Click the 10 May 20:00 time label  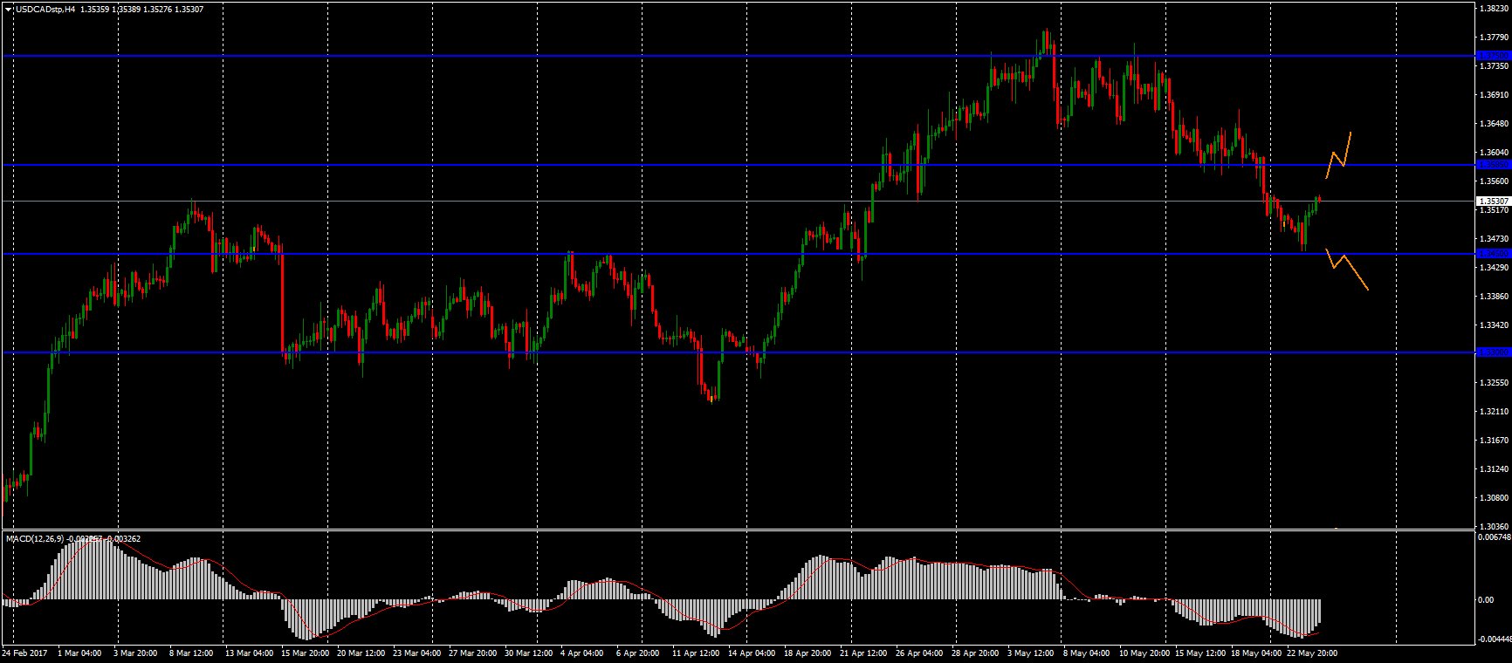click(1144, 653)
